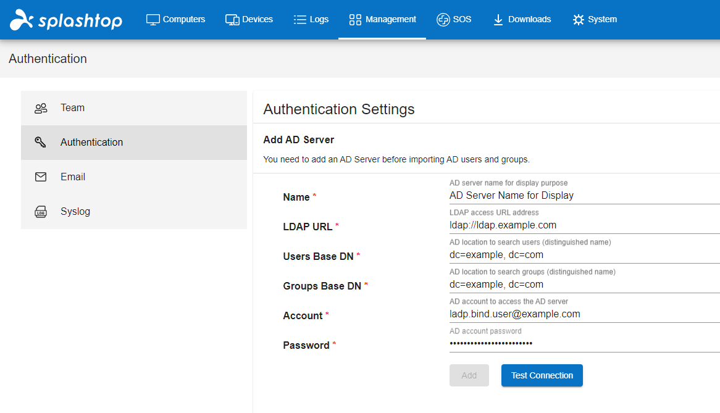Click 'AD account to access the AD server' hint
720x413 pixels.
coord(509,301)
